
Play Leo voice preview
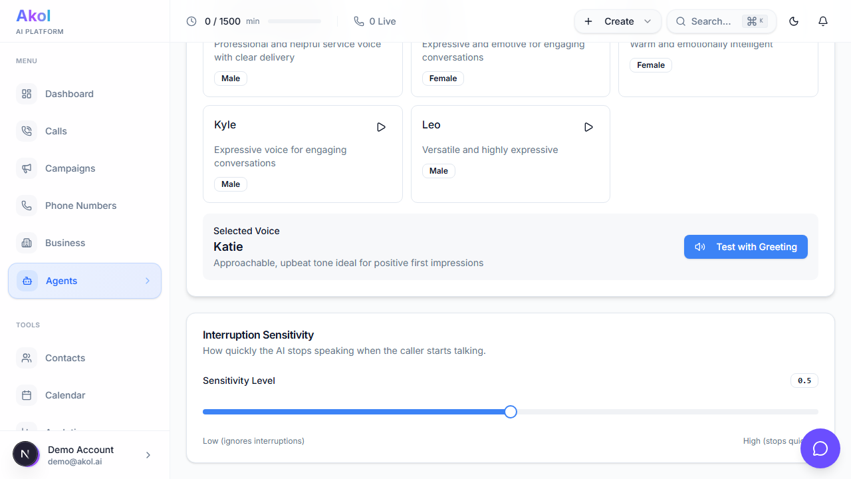[588, 127]
